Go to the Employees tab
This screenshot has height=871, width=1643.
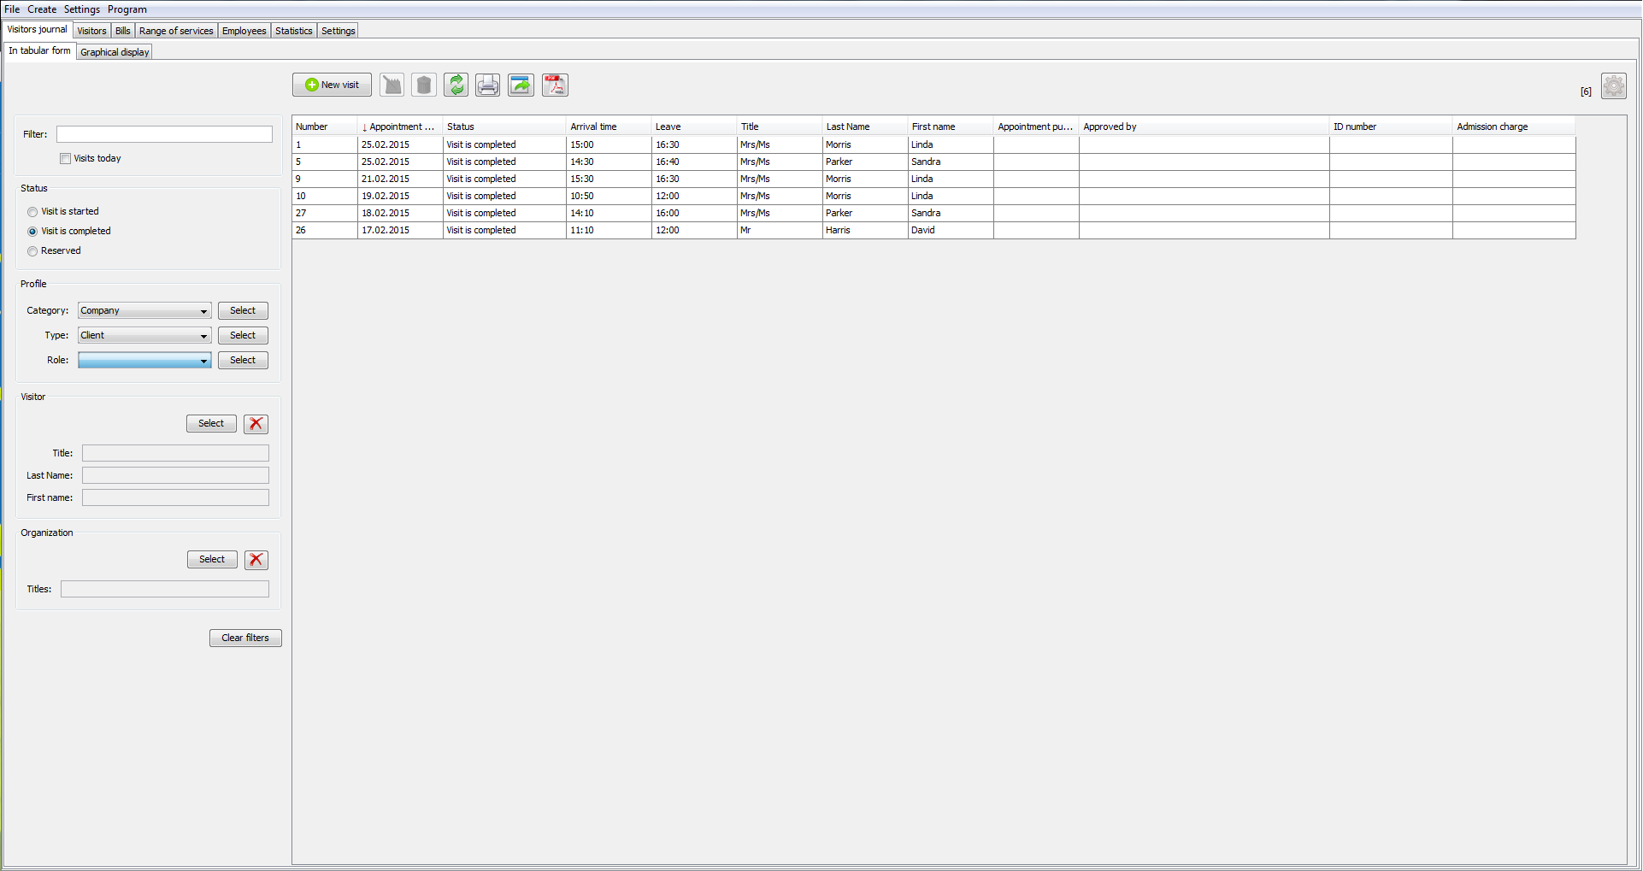(x=244, y=31)
